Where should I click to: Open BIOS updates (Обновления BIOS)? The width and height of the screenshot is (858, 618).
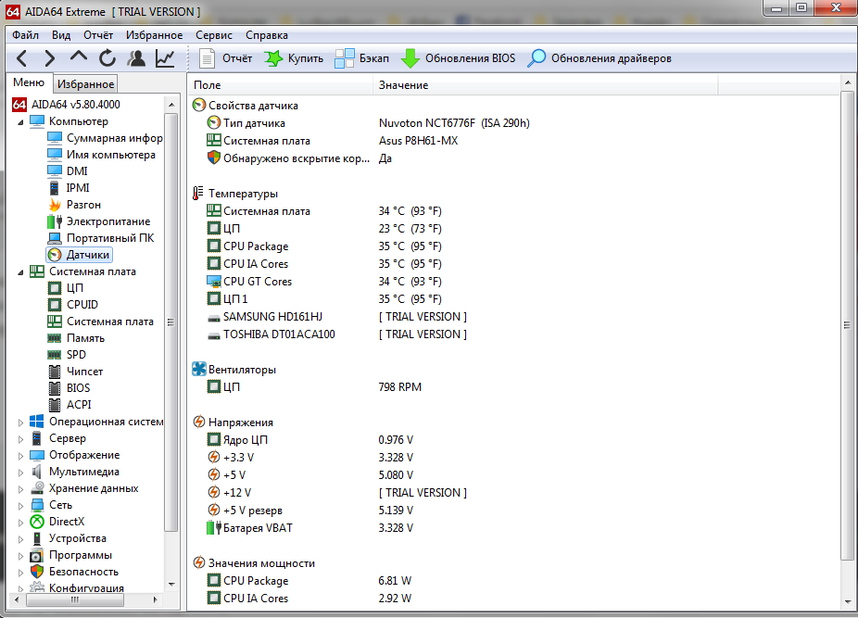click(458, 58)
